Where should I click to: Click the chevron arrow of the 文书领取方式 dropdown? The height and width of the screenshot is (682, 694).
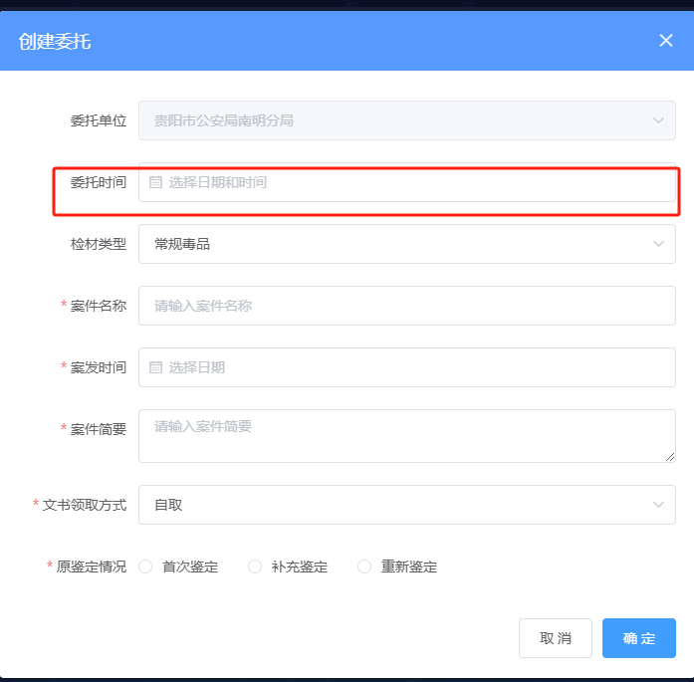(x=658, y=505)
